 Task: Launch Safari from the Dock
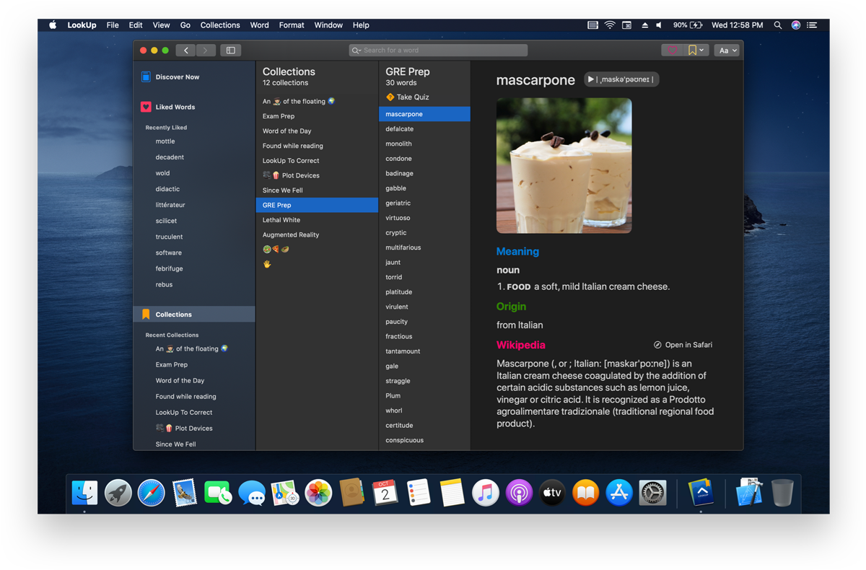pos(152,493)
